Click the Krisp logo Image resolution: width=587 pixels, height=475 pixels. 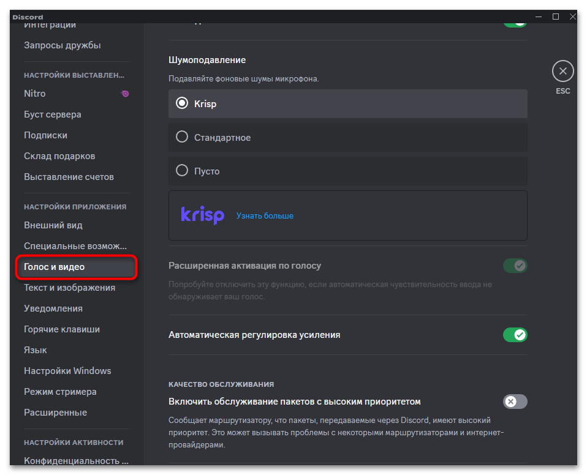[203, 215]
